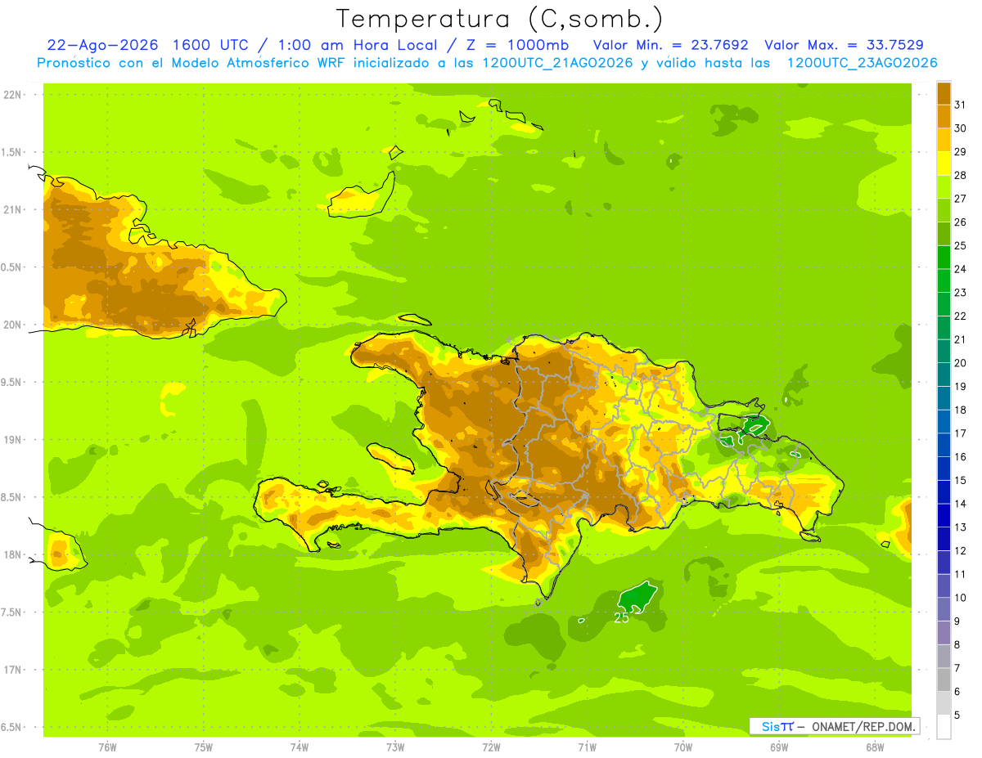The height and width of the screenshot is (758, 982).
Task: Click the topmost brown legend swatch above 31
Action: pyautogui.click(x=944, y=93)
